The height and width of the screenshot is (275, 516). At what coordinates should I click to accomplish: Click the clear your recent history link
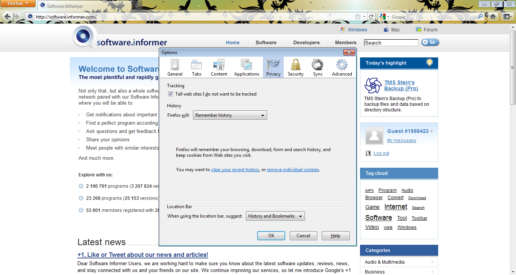point(235,169)
